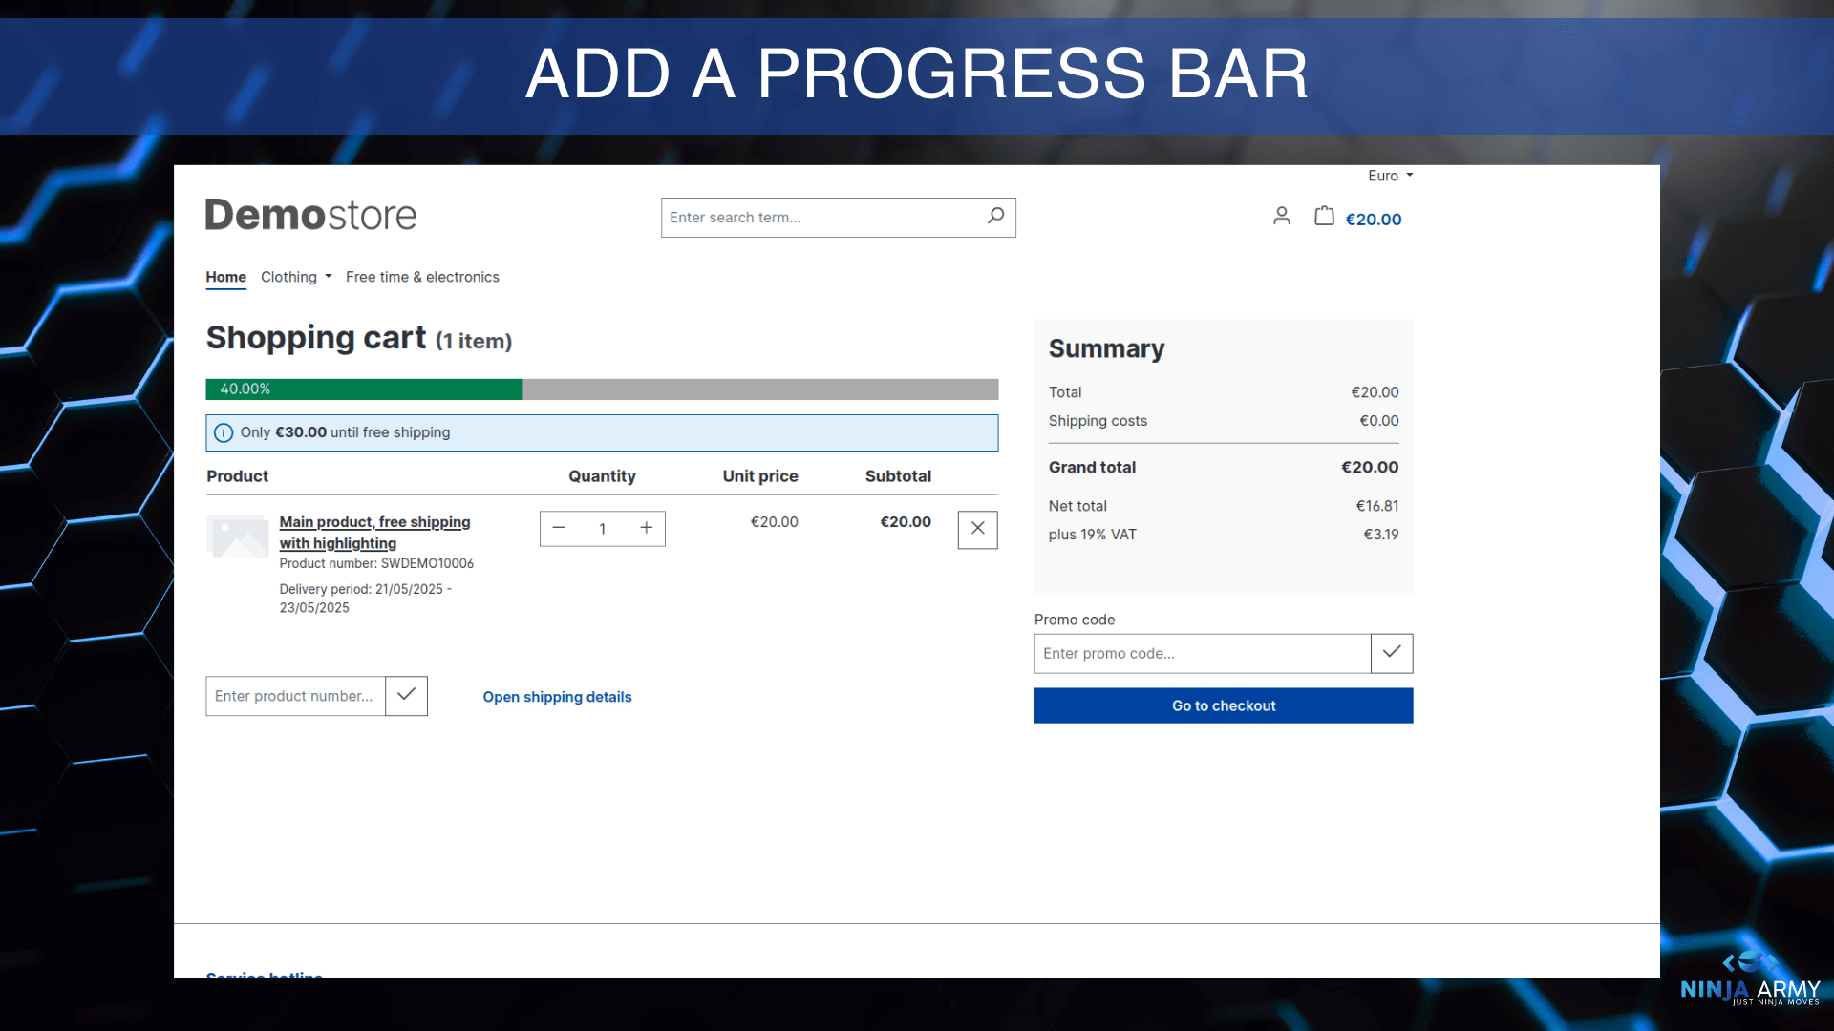Decrease quantity with the minus button
The height and width of the screenshot is (1031, 1834).
pyautogui.click(x=559, y=528)
